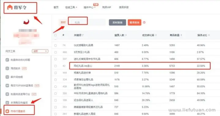Toggle the select-all checkbox in table header
Image resolution: width=220 pixels, height=116 pixels.
(x=55, y=35)
